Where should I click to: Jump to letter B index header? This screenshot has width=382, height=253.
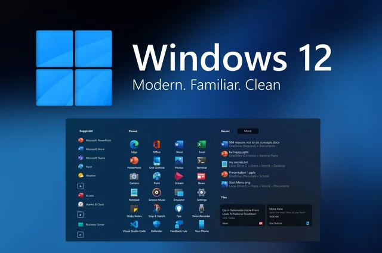click(81, 214)
